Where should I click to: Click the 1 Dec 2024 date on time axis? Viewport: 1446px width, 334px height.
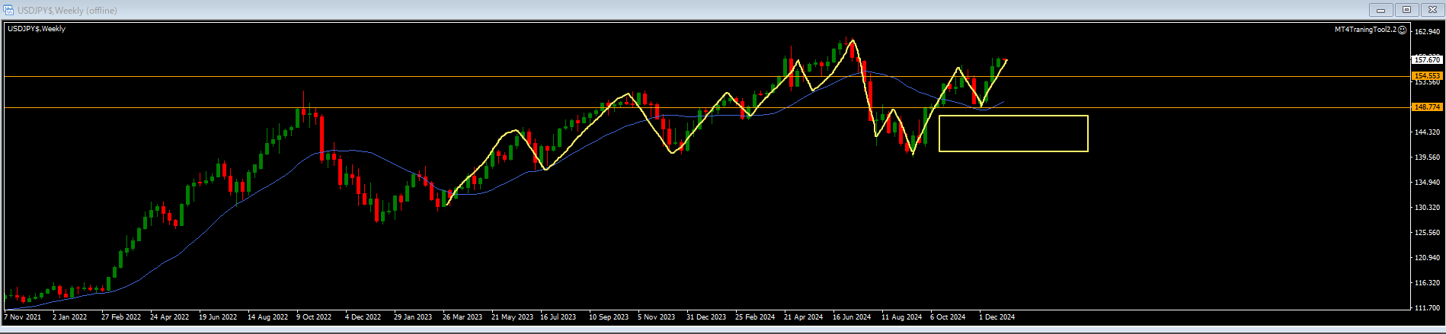997,317
